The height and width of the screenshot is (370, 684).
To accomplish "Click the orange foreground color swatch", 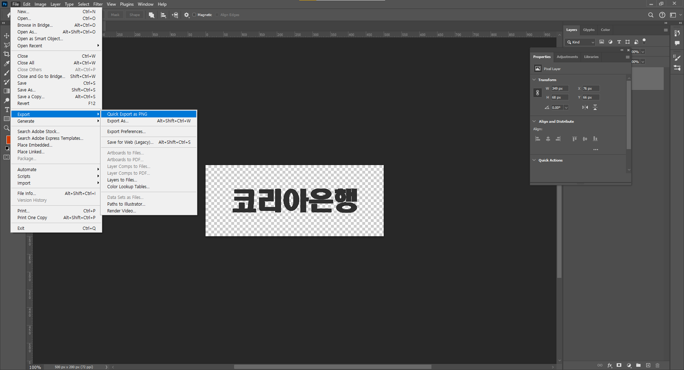I will tap(8, 139).
